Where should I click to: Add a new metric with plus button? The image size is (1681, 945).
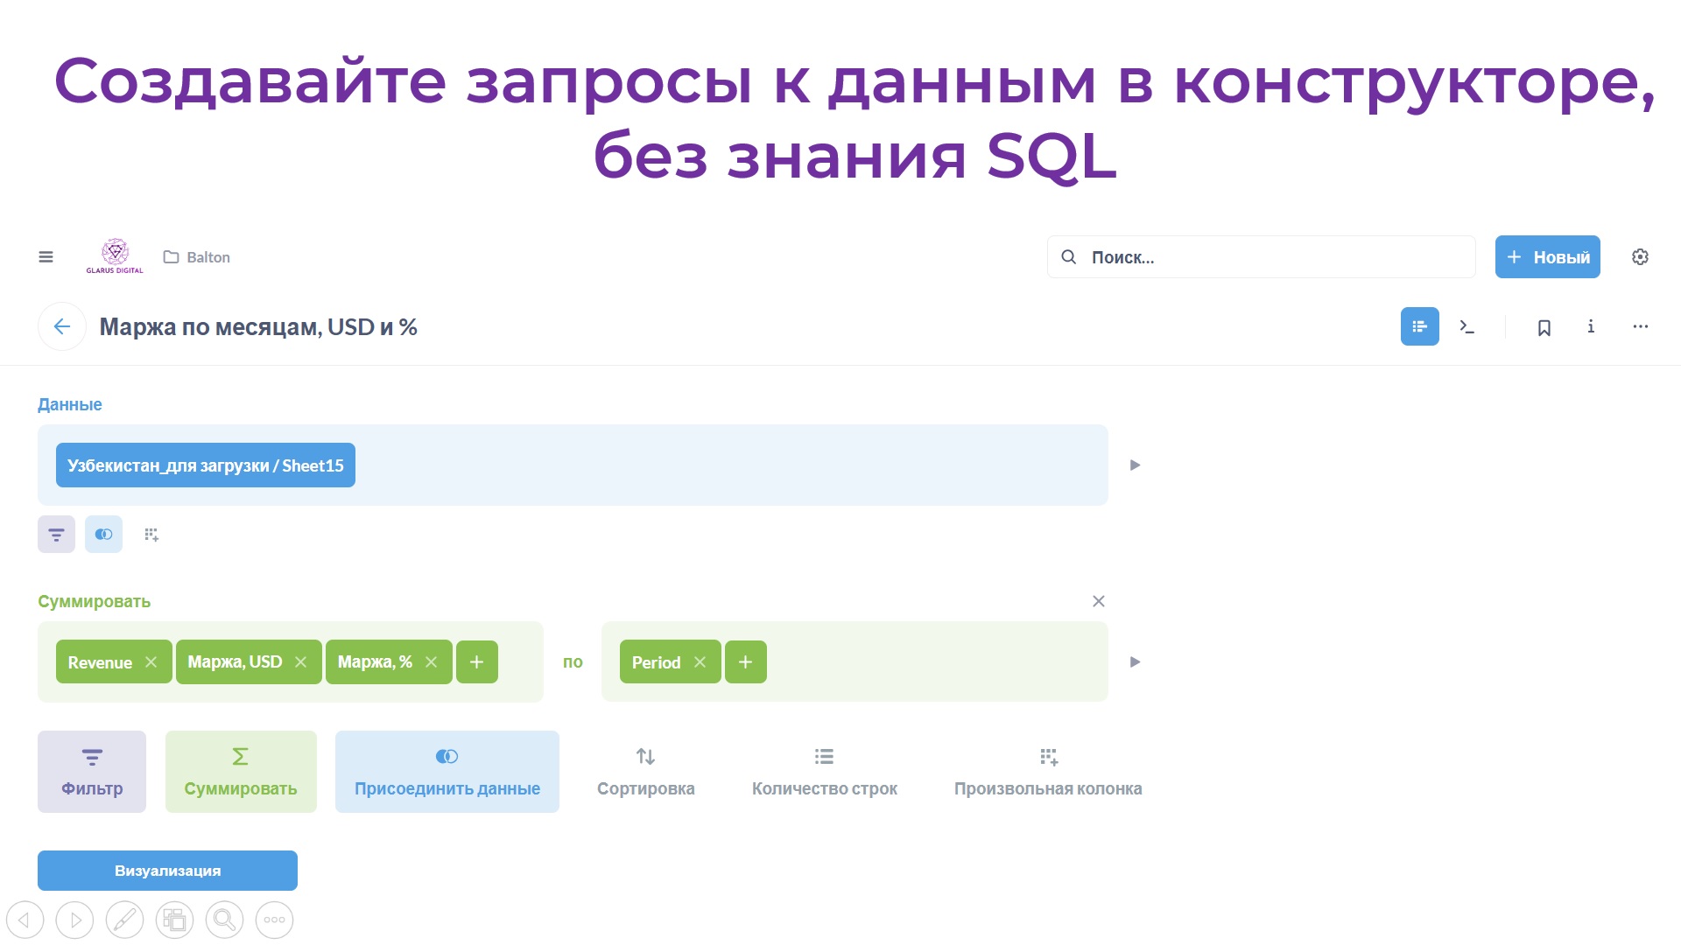pyautogui.click(x=476, y=662)
